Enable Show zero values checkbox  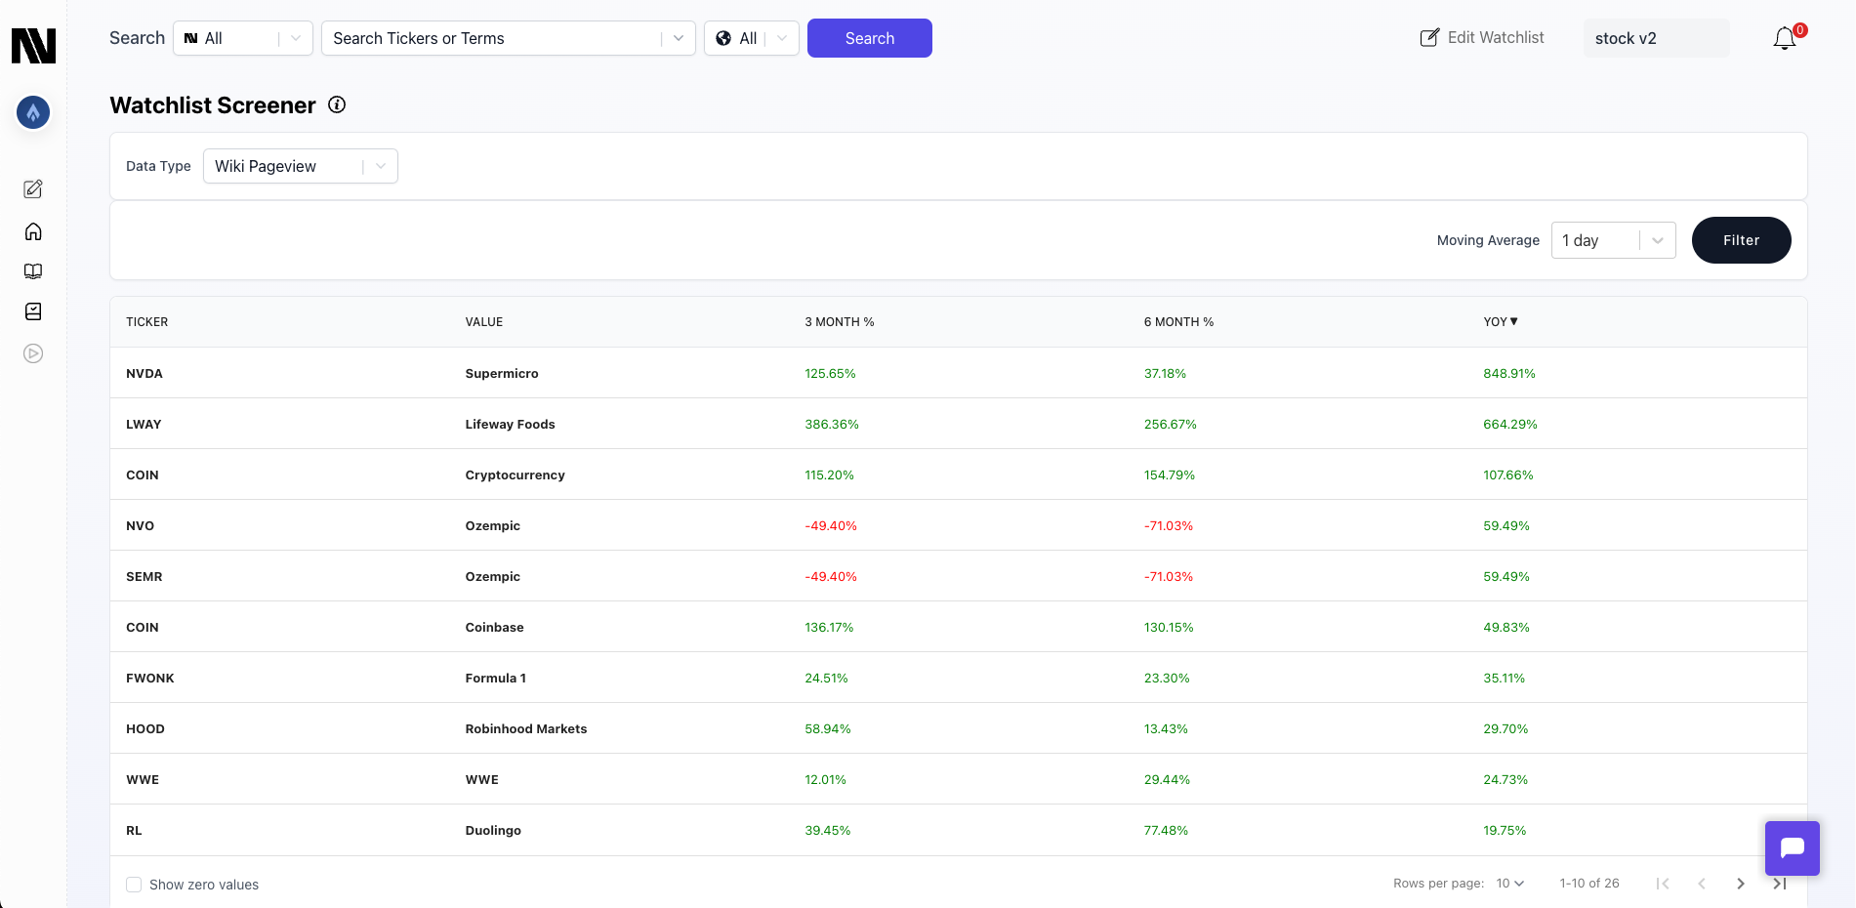click(x=134, y=885)
